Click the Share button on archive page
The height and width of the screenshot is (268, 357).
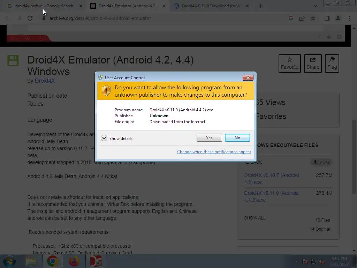pos(313,64)
